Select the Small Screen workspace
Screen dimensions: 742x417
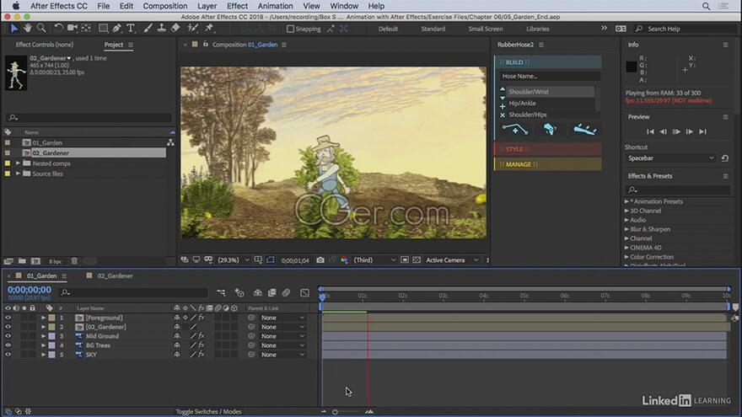[x=486, y=29]
